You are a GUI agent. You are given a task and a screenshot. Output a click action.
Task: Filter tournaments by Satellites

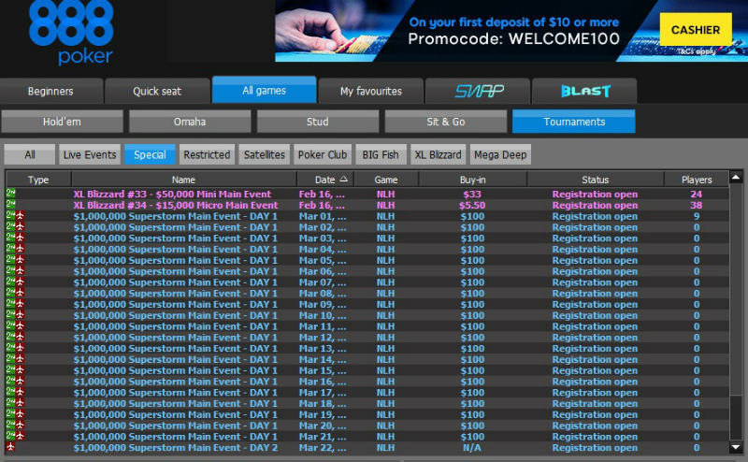tap(265, 154)
